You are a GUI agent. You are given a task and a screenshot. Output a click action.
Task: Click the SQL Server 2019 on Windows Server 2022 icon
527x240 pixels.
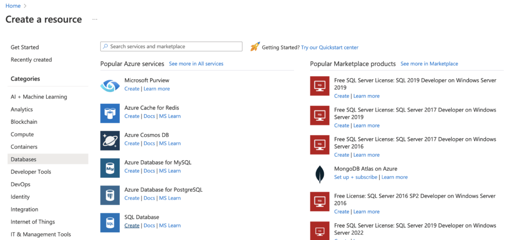[320, 231]
